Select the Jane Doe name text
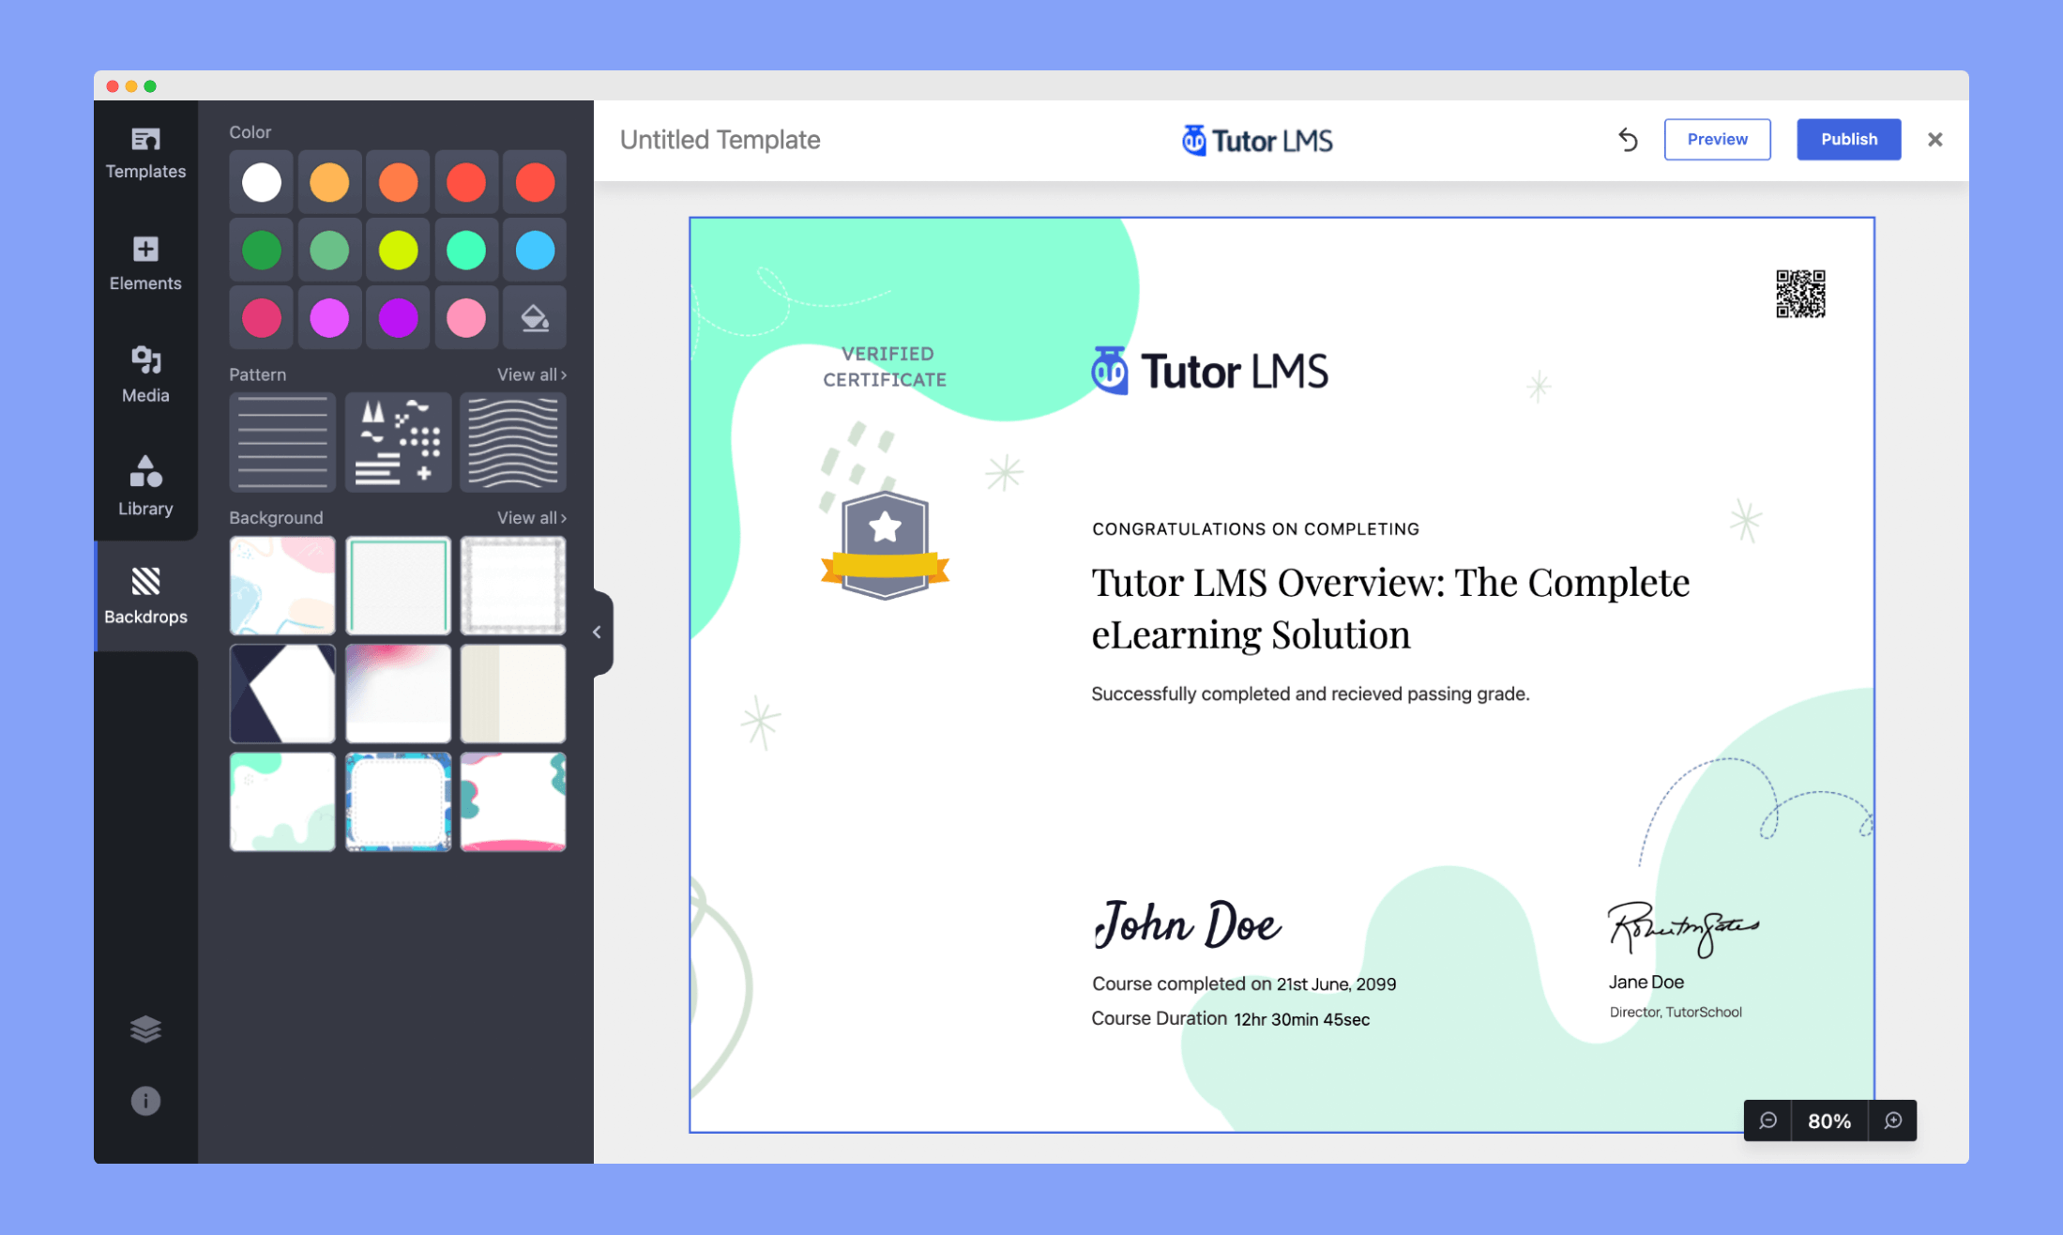2063x1235 pixels. coord(1646,983)
